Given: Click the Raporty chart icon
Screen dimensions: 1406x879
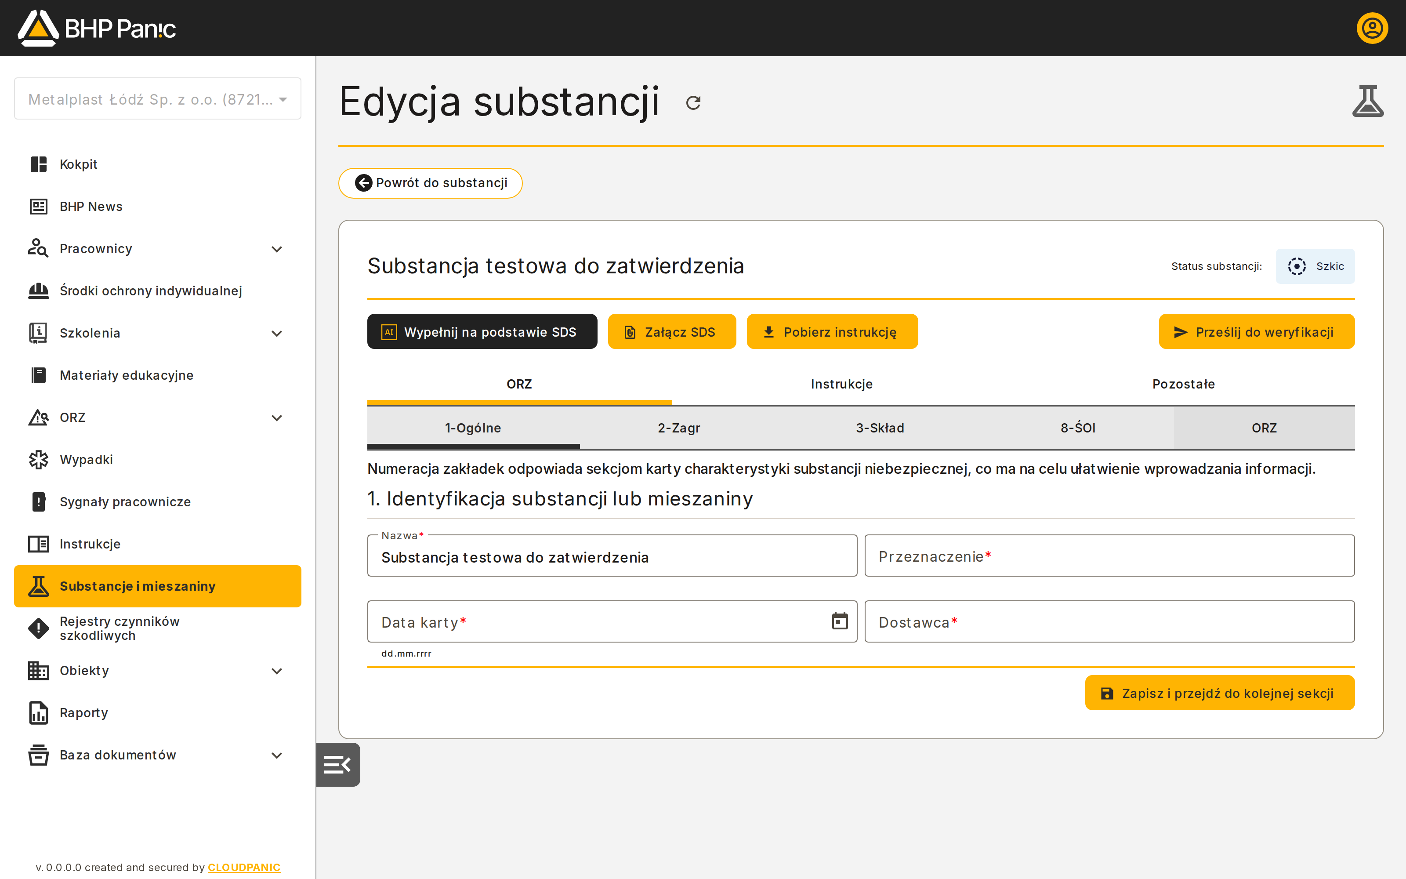Looking at the screenshot, I should click(38, 713).
